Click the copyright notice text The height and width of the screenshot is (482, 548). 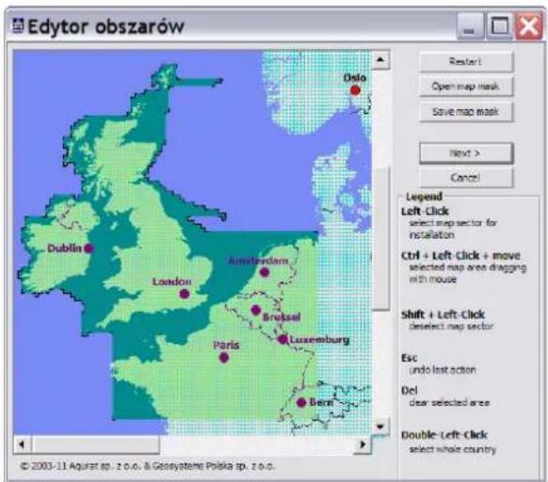pos(148,466)
